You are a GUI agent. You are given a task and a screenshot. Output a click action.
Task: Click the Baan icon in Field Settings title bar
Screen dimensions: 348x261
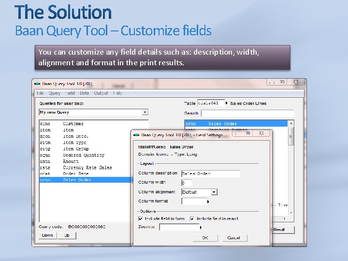pyautogui.click(x=136, y=135)
